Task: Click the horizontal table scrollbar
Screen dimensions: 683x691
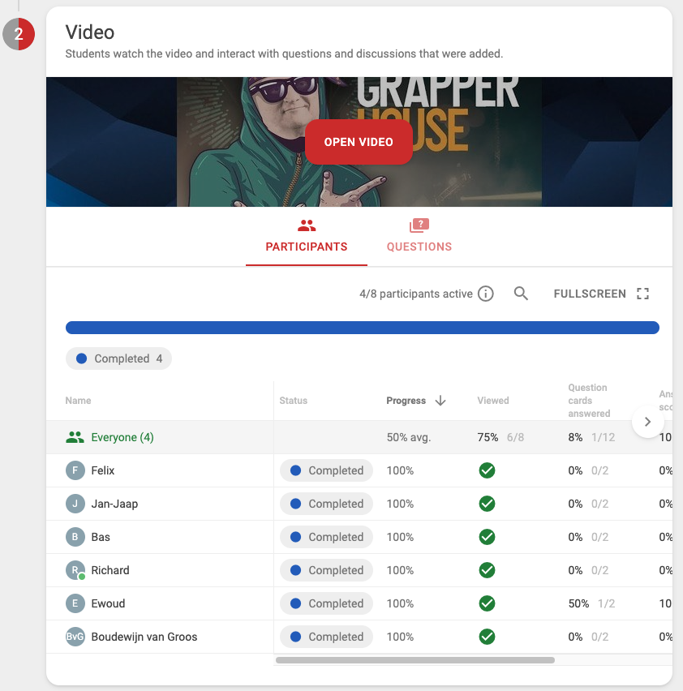Action: tap(415, 660)
